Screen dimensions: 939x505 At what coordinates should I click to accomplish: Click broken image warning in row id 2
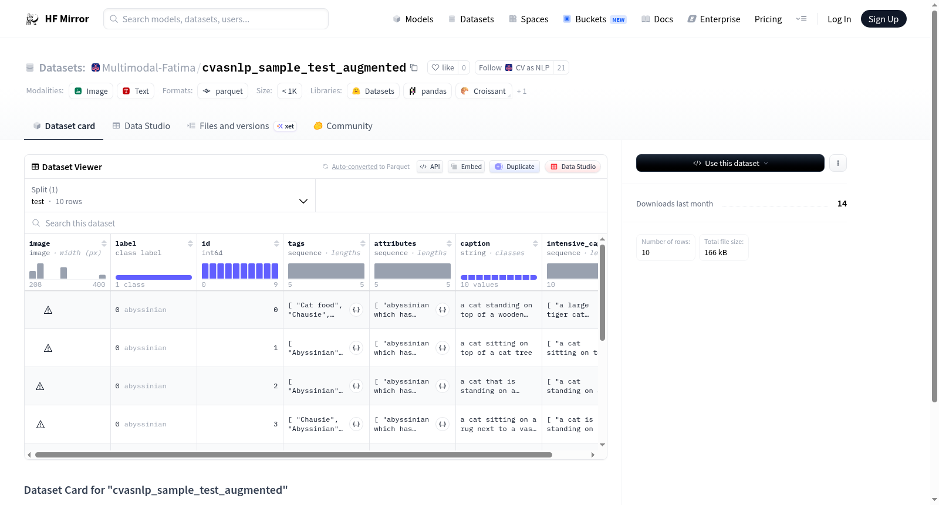tap(40, 386)
